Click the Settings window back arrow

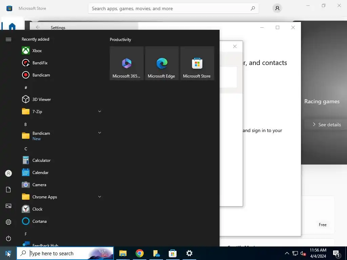tap(38, 27)
